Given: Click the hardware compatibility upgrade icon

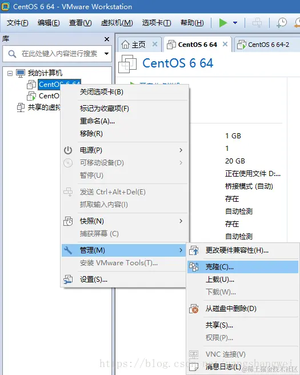Looking at the screenshot, I should (194, 250).
